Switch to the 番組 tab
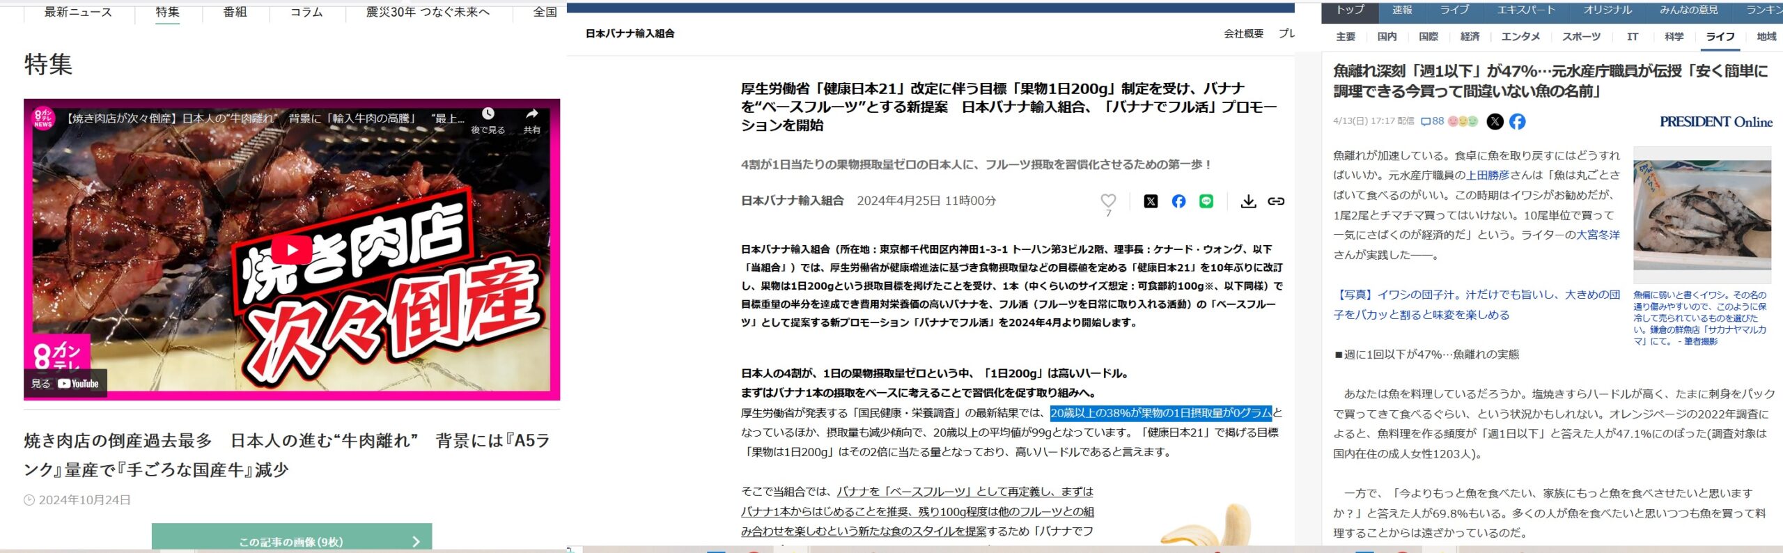Screen dimensions: 1783x553 click(235, 12)
